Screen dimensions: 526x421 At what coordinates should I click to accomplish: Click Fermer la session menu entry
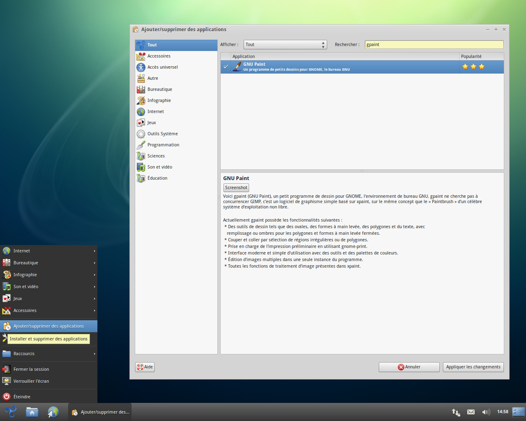coord(31,369)
